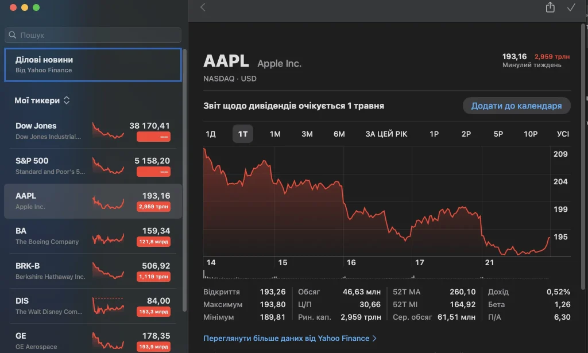Screen dimensions: 588x353
Task: Toggle AAPL market cap badge 2,959 трлн
Action: pyautogui.click(x=153, y=207)
